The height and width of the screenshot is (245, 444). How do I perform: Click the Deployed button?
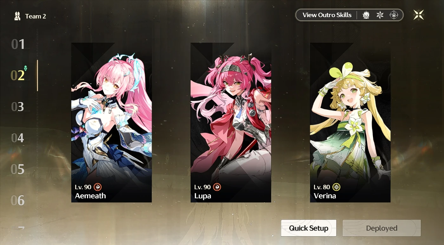tap(382, 228)
